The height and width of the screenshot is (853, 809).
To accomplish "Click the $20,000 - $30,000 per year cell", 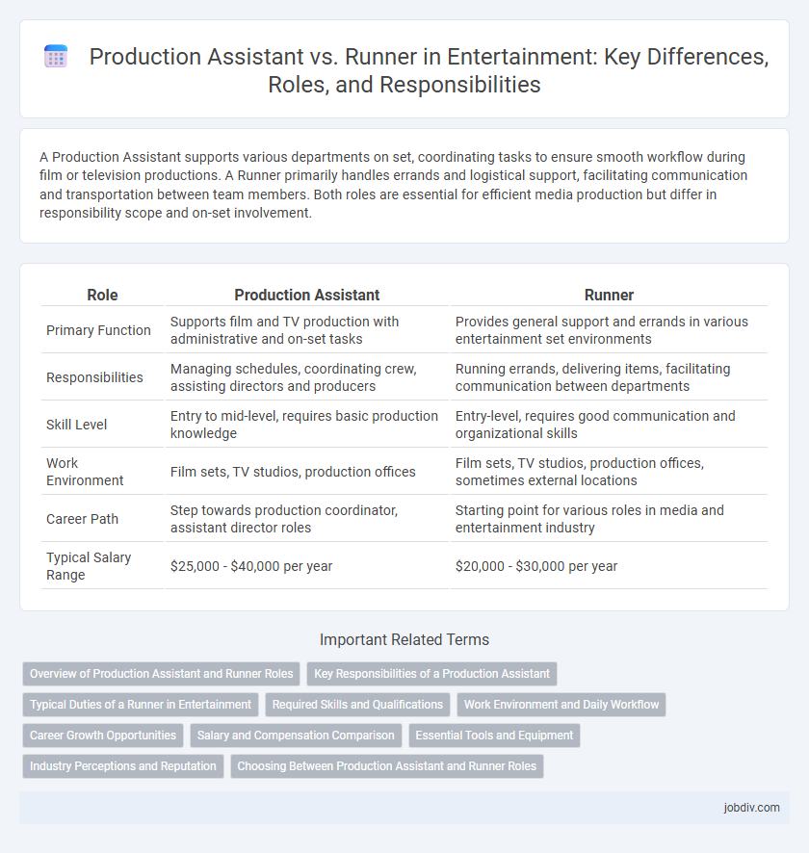I will [609, 566].
